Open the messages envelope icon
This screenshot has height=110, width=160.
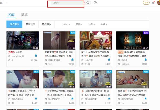tap(153, 3)
